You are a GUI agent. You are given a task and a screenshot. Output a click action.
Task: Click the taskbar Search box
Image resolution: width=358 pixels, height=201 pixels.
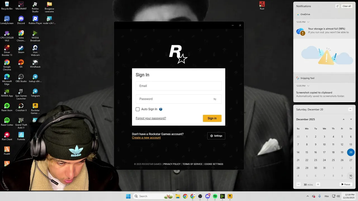point(153,196)
